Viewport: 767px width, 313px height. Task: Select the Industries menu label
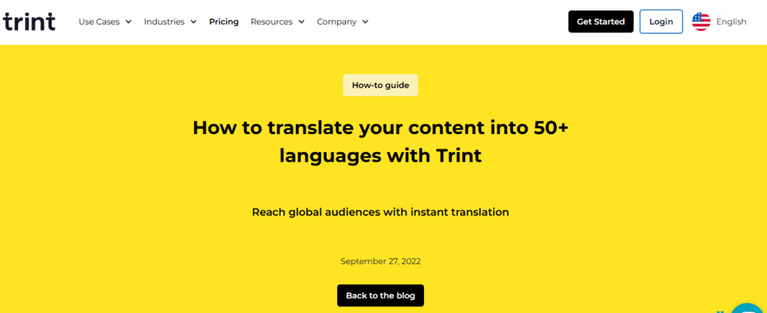pyautogui.click(x=164, y=22)
